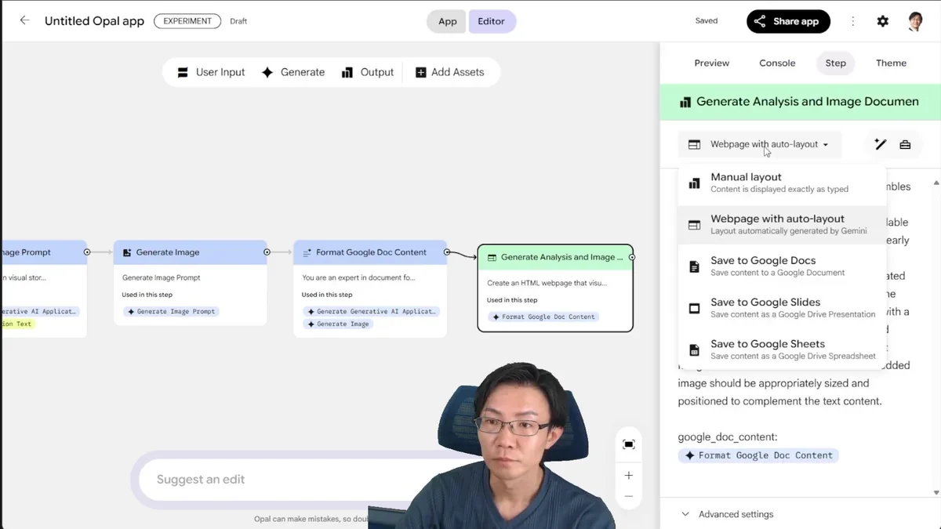Image resolution: width=941 pixels, height=529 pixels.
Task: Open the three-dot more options menu
Action: coord(853,21)
